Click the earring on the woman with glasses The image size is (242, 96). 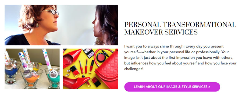37,25
